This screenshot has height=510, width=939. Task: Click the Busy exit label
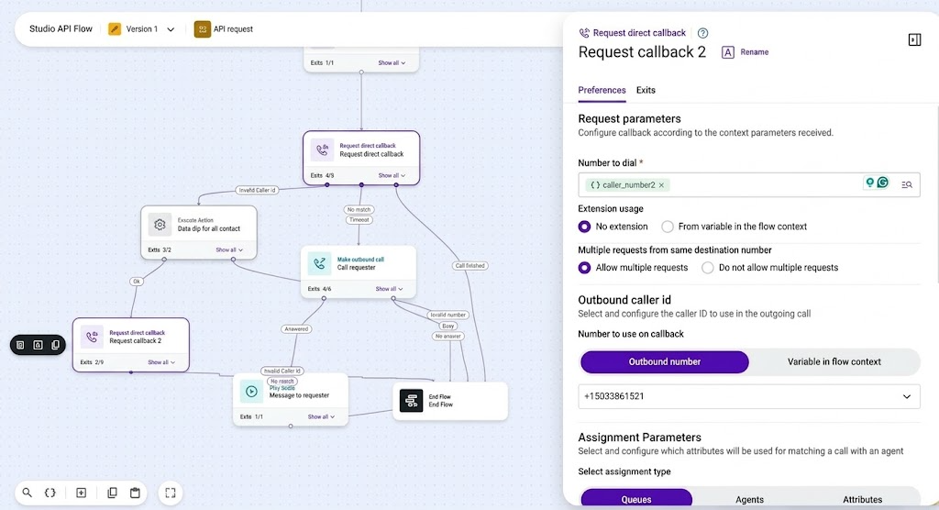coord(447,326)
